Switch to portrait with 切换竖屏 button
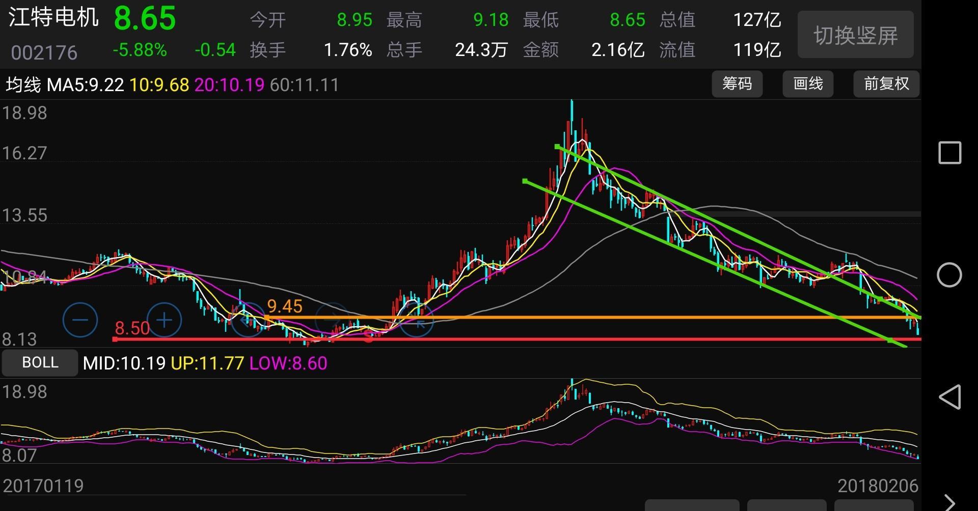The width and height of the screenshot is (978, 511). coord(855,35)
